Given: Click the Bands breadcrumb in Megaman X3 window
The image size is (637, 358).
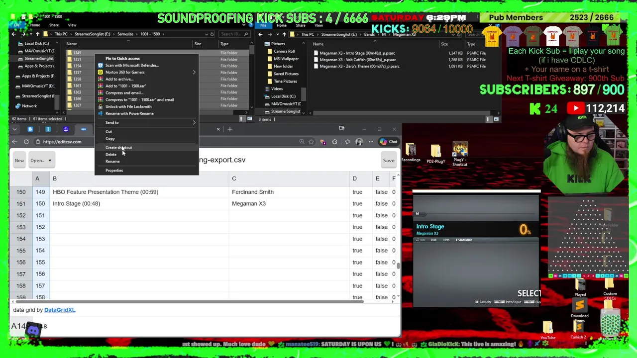Looking at the screenshot, I should click(x=369, y=34).
